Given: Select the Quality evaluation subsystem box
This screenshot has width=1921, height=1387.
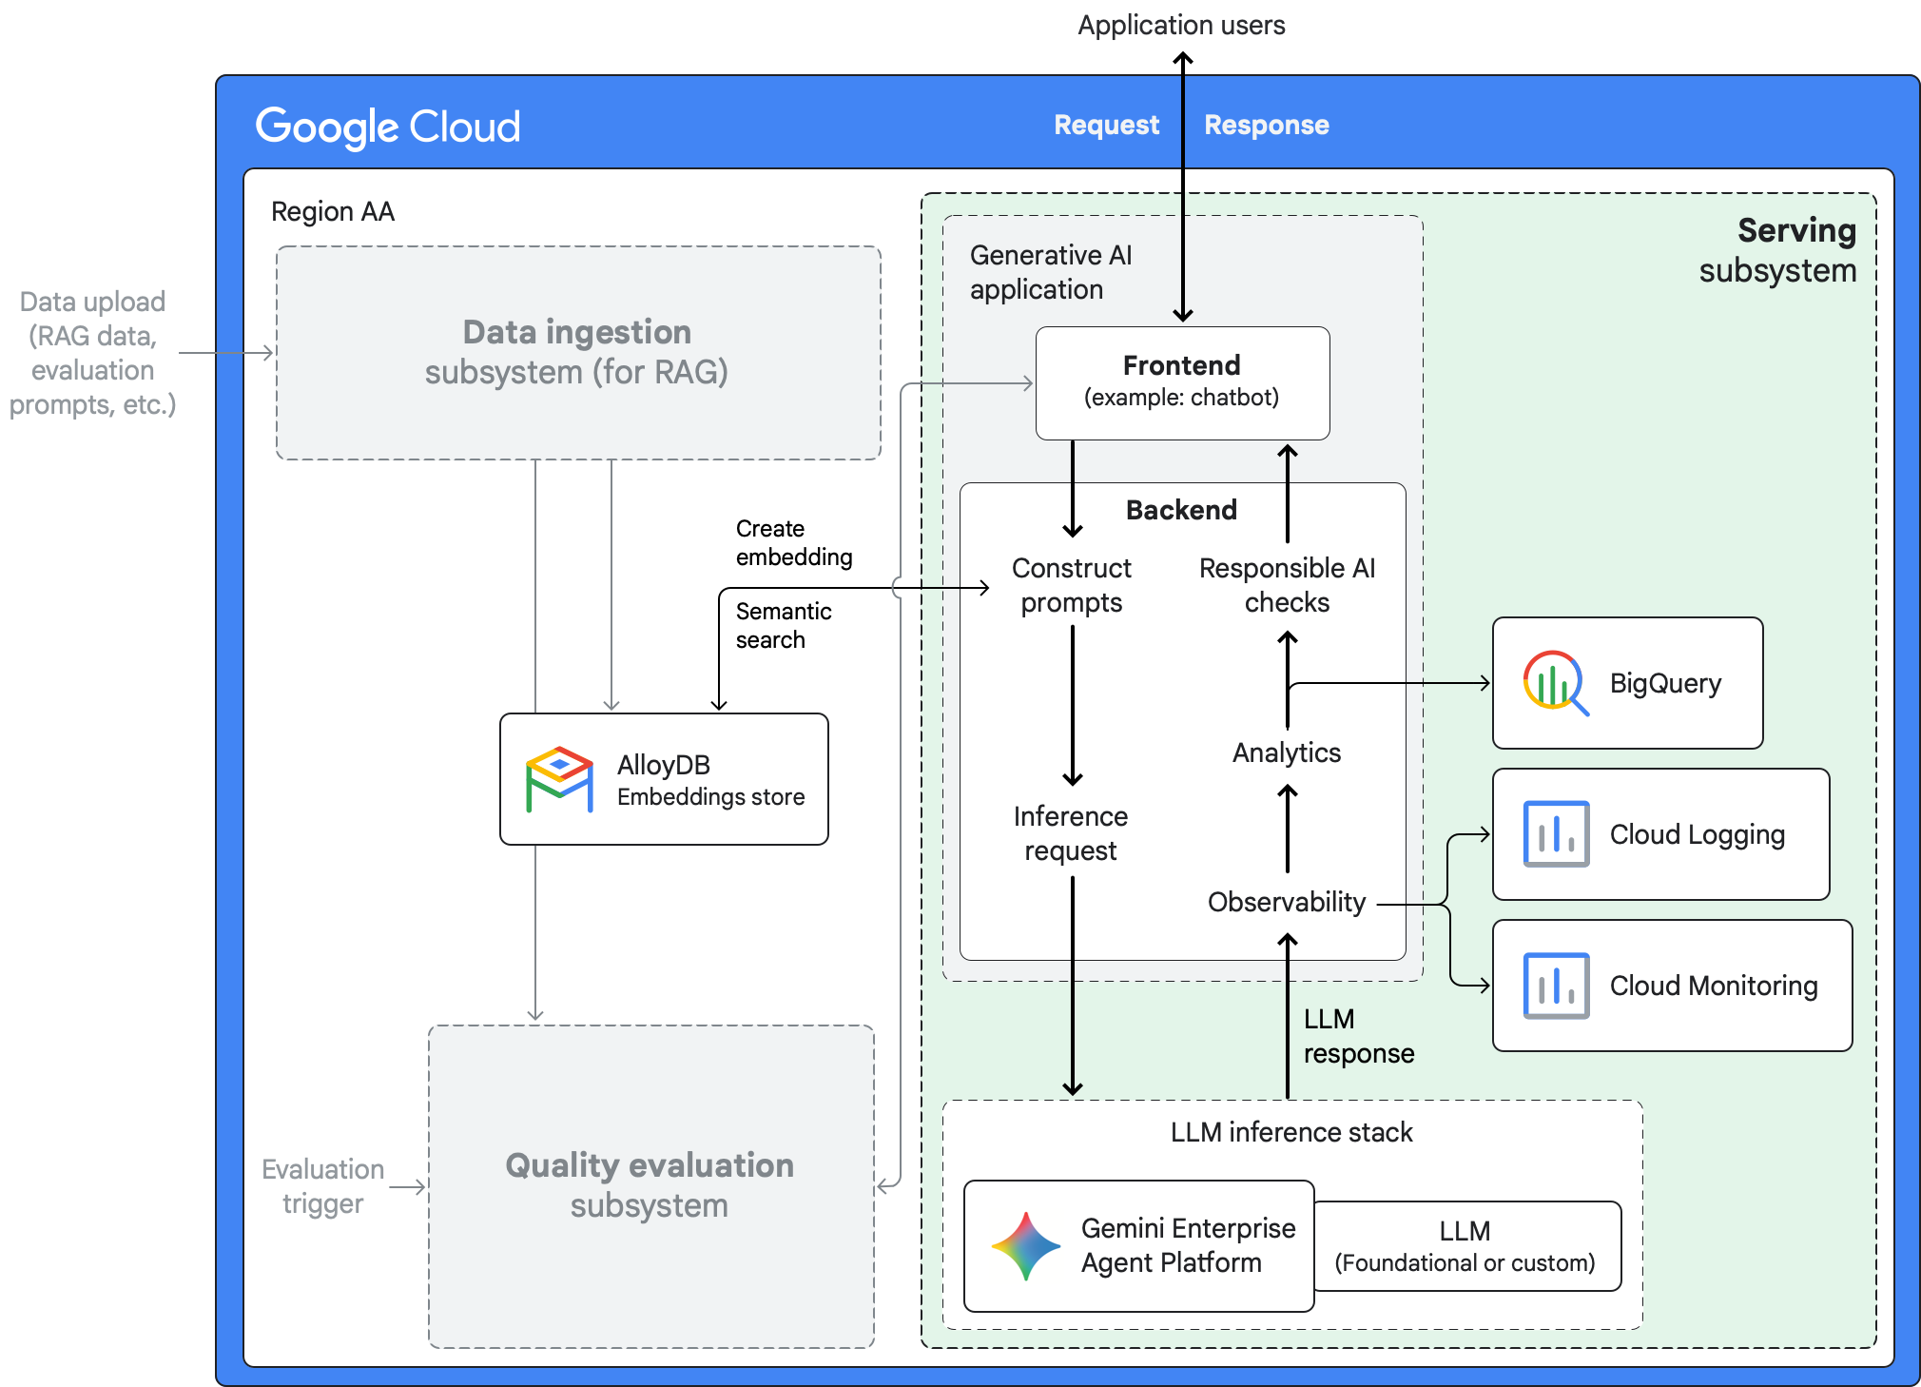Looking at the screenshot, I should (650, 1186).
